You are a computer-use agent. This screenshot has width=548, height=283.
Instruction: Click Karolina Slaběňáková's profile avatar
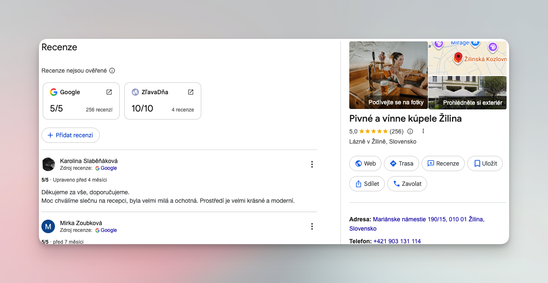[x=48, y=164]
